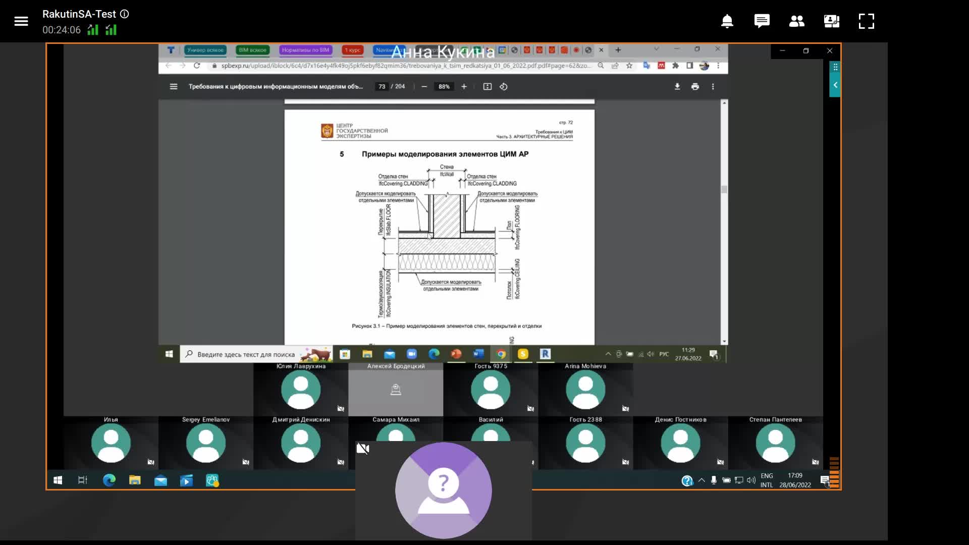Screen dimensions: 969x545
Task: Select the '1 курс' tab group
Action: click(353, 50)
